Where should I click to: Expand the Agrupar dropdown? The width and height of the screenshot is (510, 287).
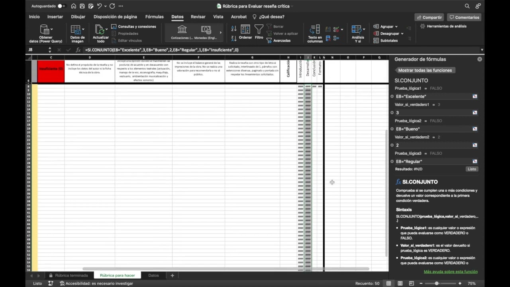pos(396,26)
